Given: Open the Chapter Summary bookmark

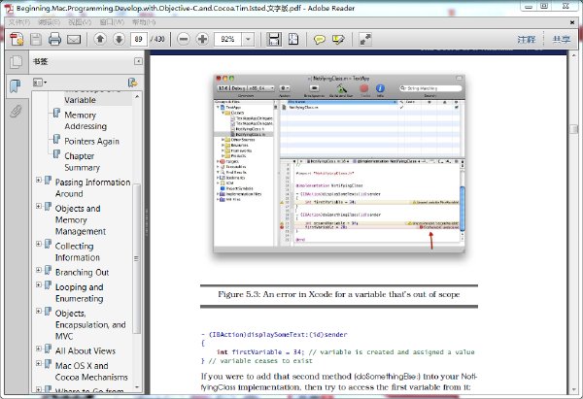Looking at the screenshot, I should click(83, 162).
